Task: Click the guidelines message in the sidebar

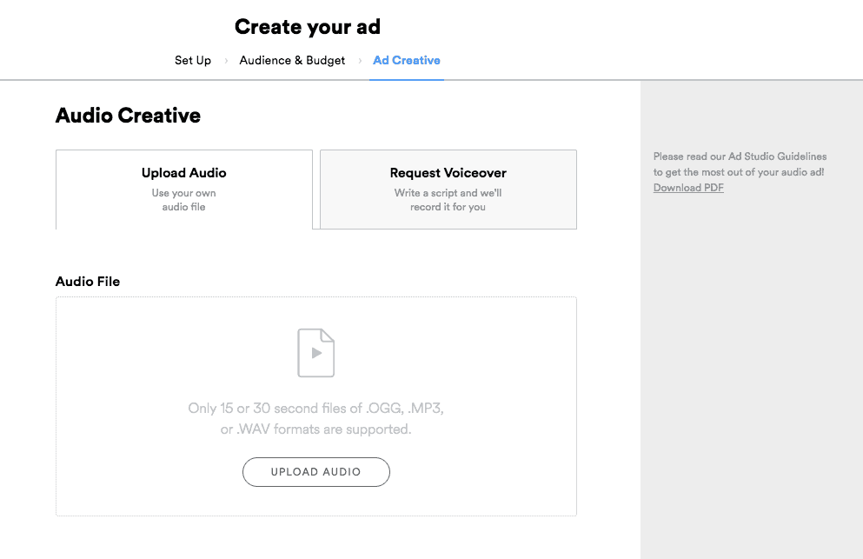Action: tap(740, 164)
